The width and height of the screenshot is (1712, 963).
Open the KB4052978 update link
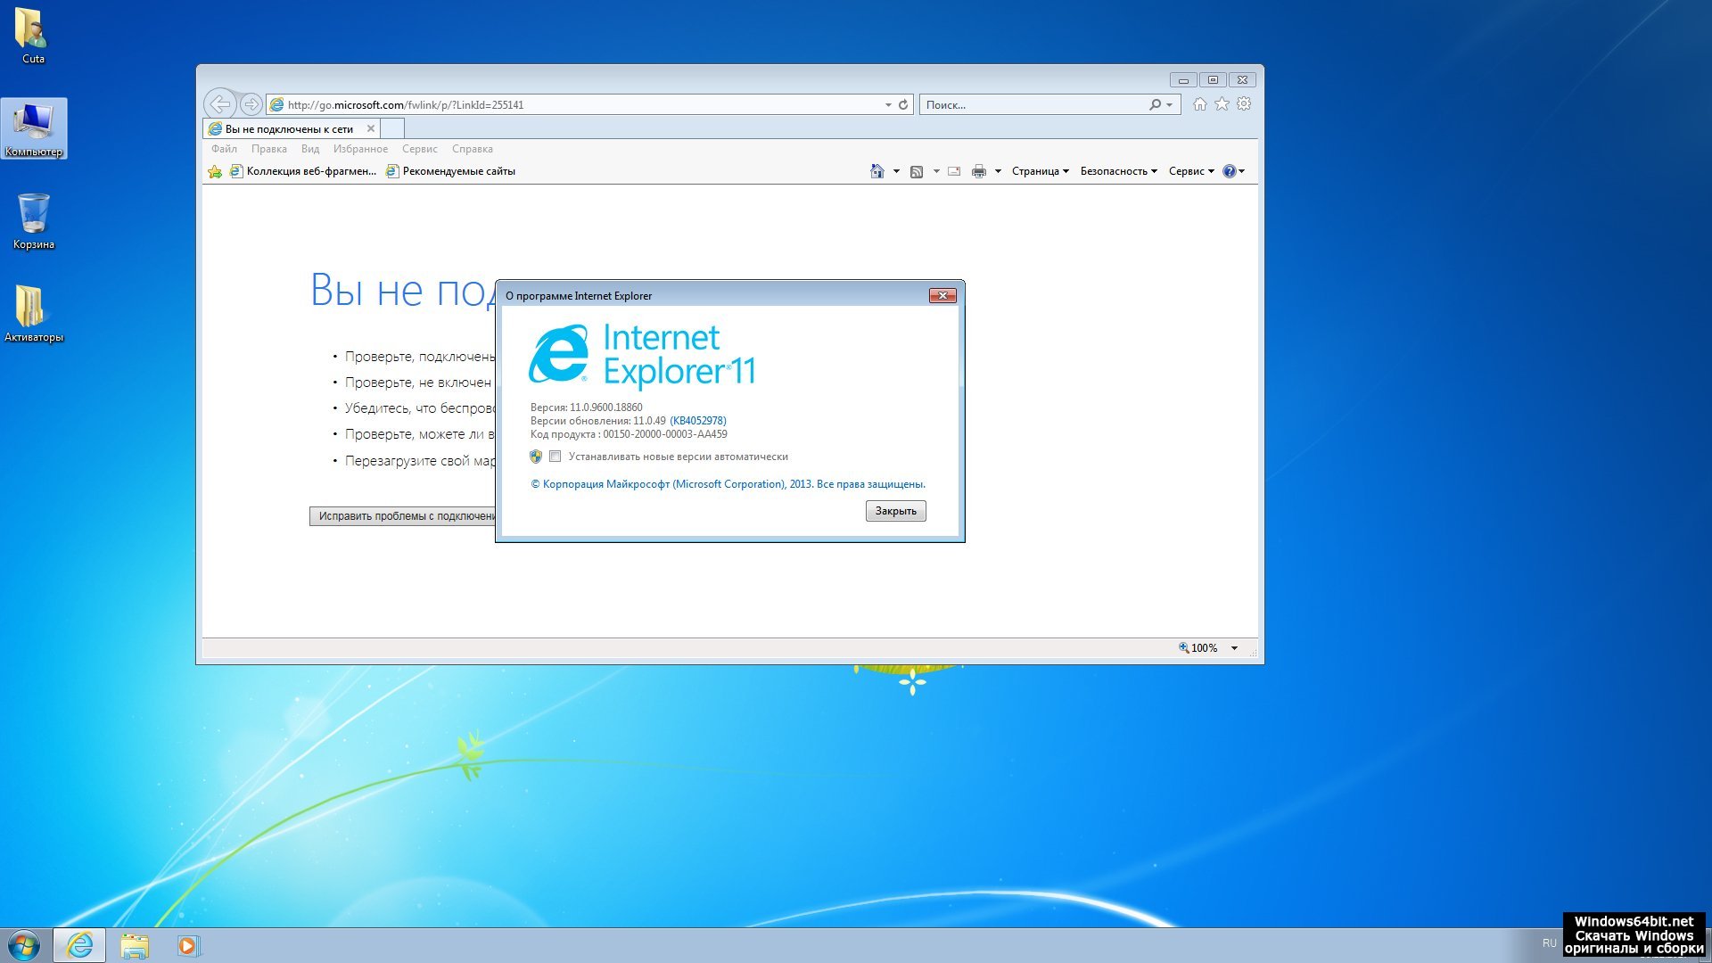[698, 421]
